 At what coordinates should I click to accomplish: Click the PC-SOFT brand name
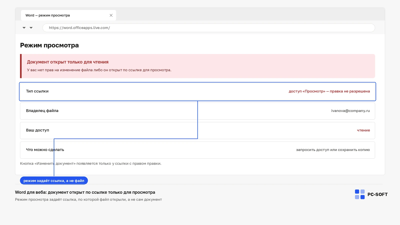click(377, 194)
